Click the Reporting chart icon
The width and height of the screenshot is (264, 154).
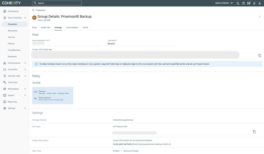coord(5,102)
